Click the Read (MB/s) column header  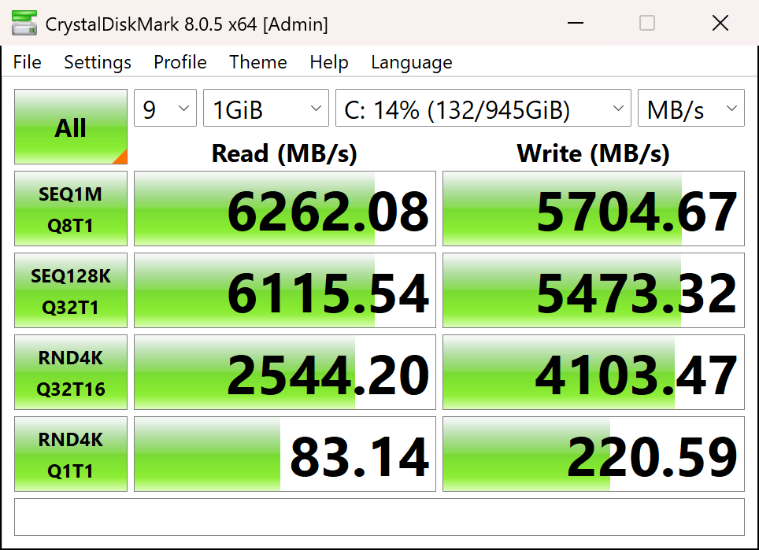click(285, 153)
